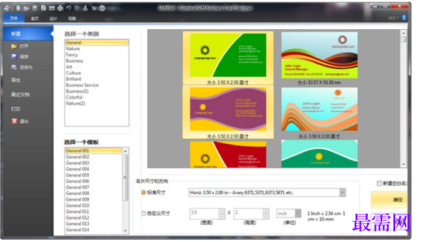Click the 确定 confirm button
This screenshot has height=242, width=422.
click(x=389, y=200)
